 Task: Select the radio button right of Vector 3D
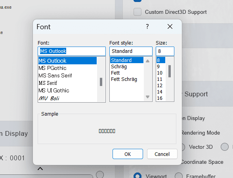225,147
